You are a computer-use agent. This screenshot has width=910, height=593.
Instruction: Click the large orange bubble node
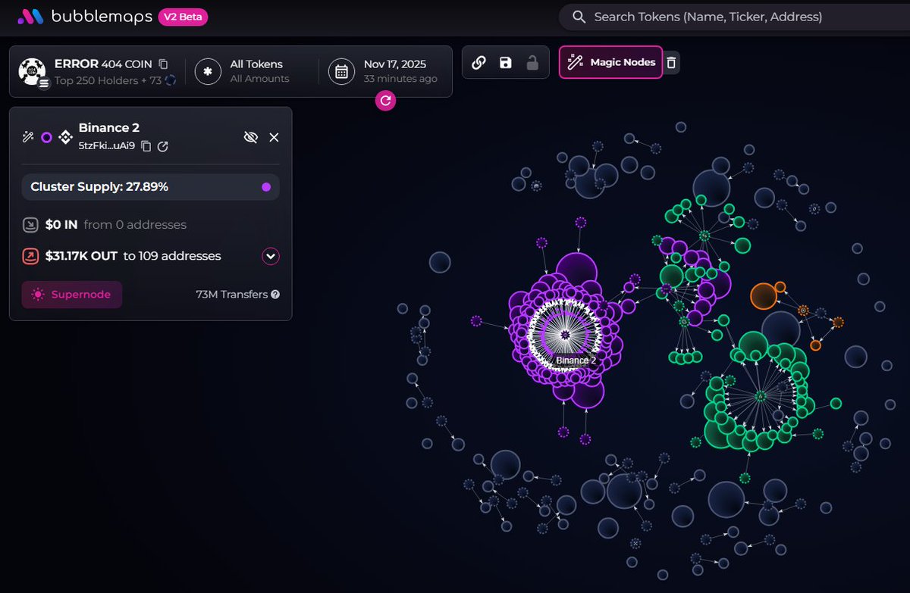pos(763,296)
